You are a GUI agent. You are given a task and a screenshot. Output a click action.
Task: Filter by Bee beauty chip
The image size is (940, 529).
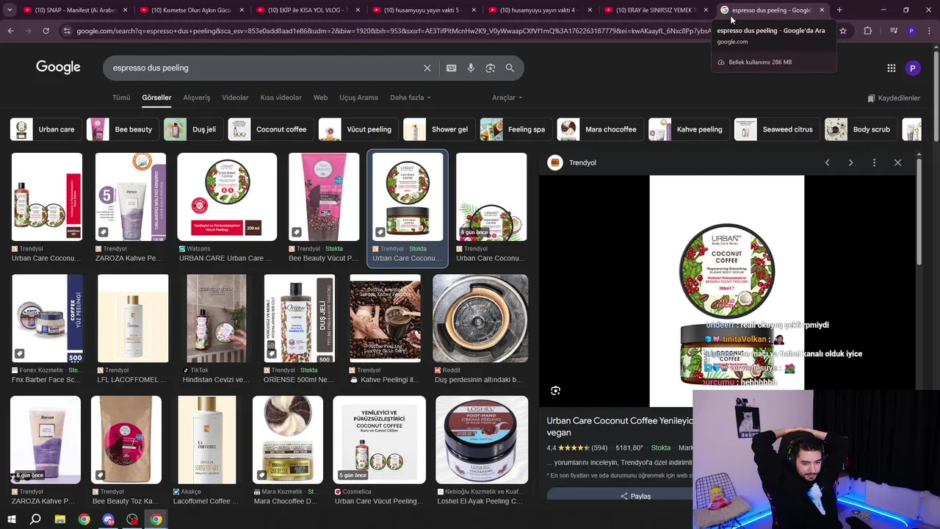click(x=123, y=129)
